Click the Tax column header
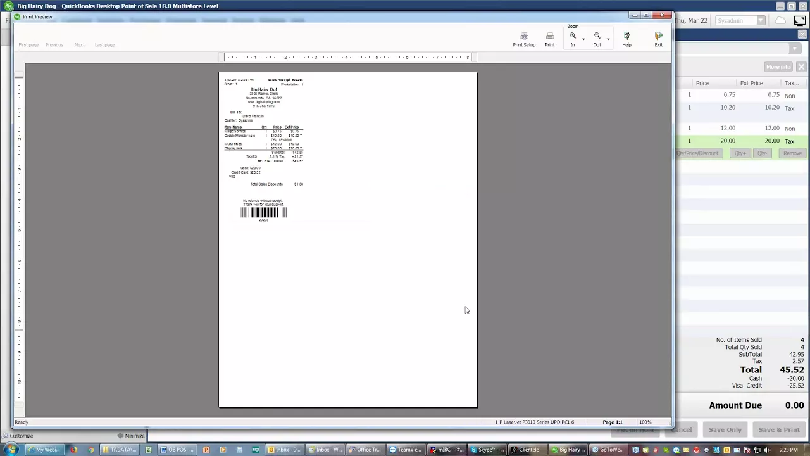Viewport: 810px width, 456px height. 791,83
